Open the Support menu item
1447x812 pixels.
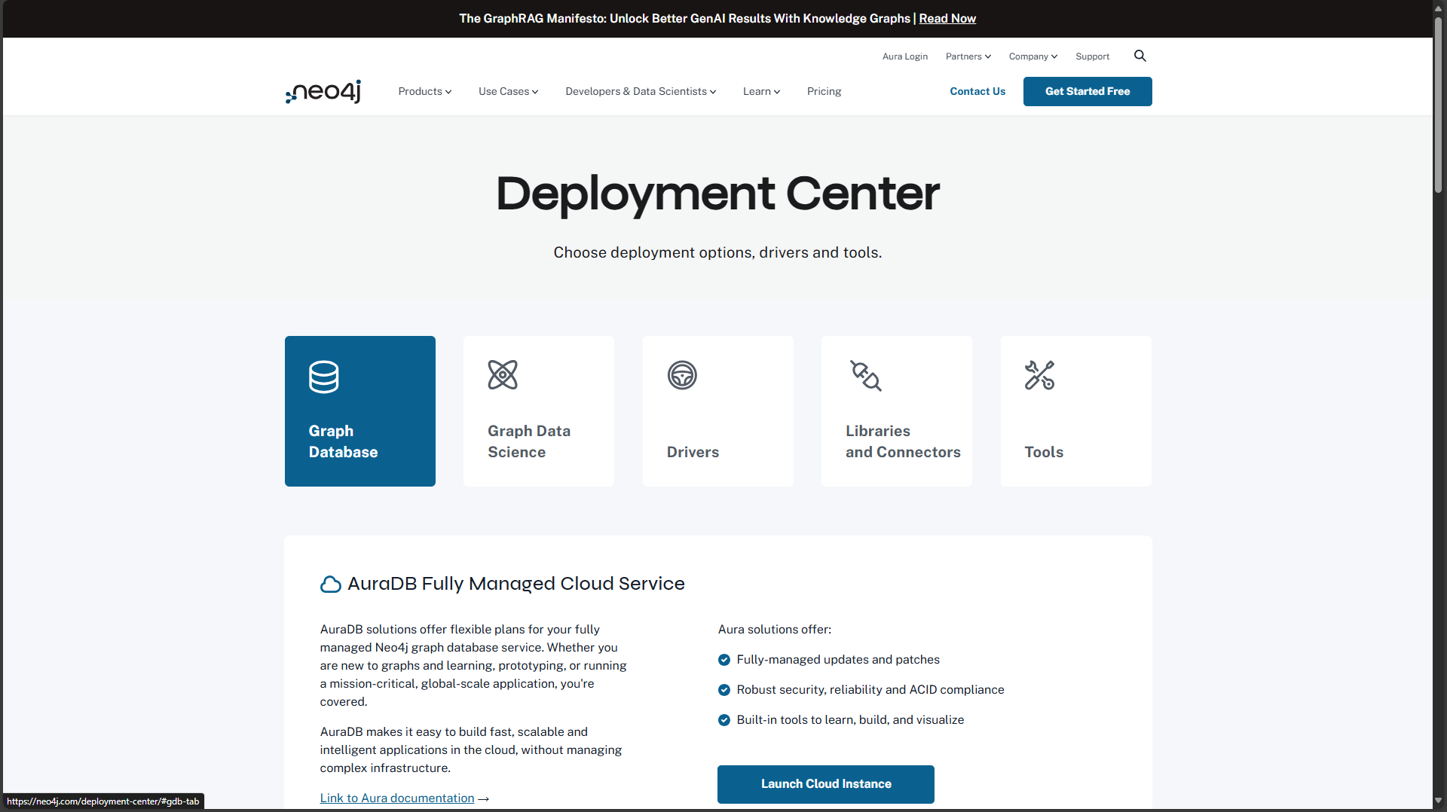(1092, 56)
